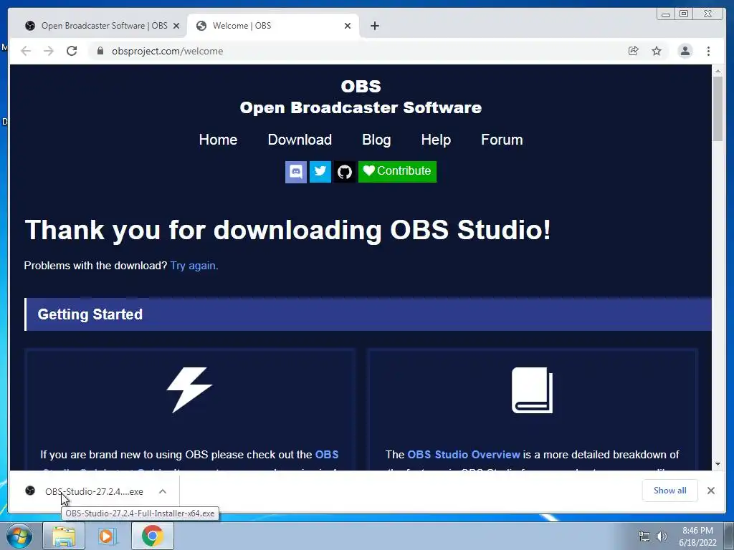Close the Open Broadcaster Software tab
Viewport: 734px width, 550px height.
pos(176,26)
